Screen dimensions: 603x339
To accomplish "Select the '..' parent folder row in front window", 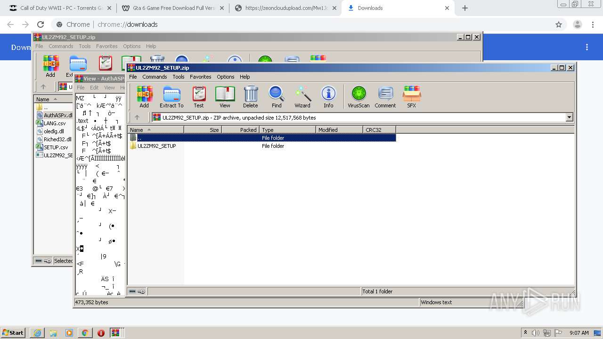I will (262, 138).
